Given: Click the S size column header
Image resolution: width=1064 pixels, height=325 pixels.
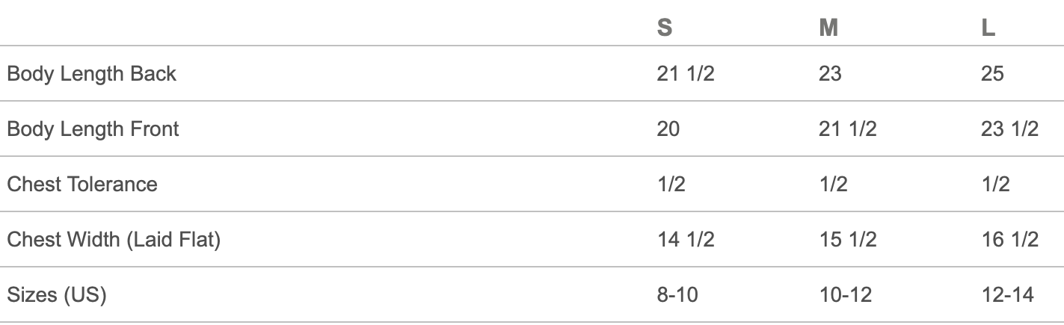Looking at the screenshot, I should coord(664,28).
